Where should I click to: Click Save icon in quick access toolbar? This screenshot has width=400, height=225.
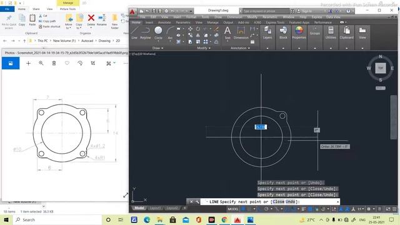[x=154, y=11]
